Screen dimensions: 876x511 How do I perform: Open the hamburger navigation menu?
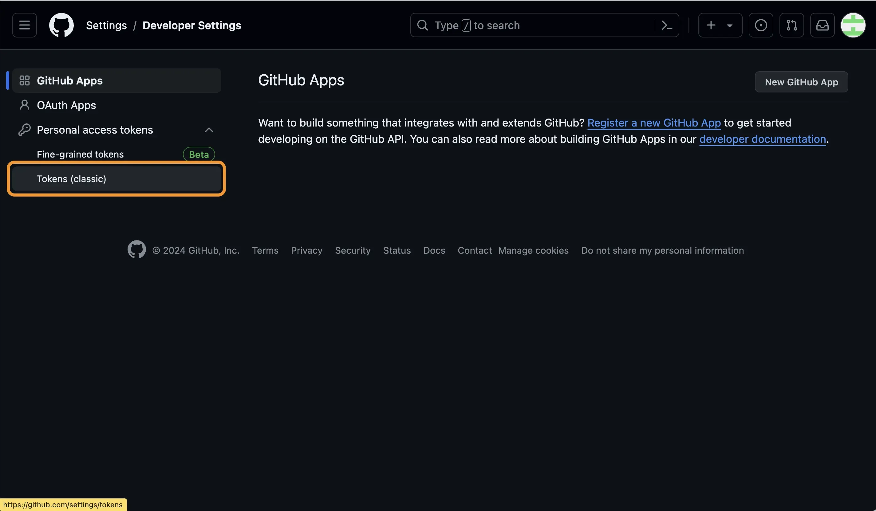[24, 25]
